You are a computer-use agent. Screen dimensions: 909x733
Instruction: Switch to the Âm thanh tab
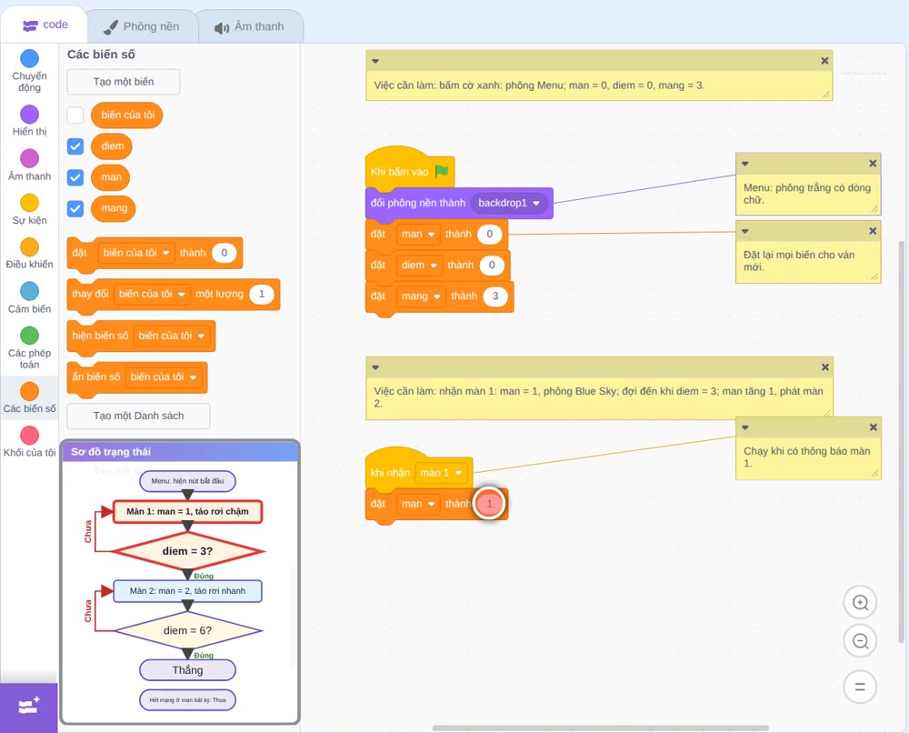click(251, 26)
